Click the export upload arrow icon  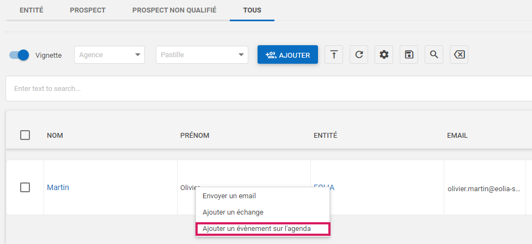(334, 54)
